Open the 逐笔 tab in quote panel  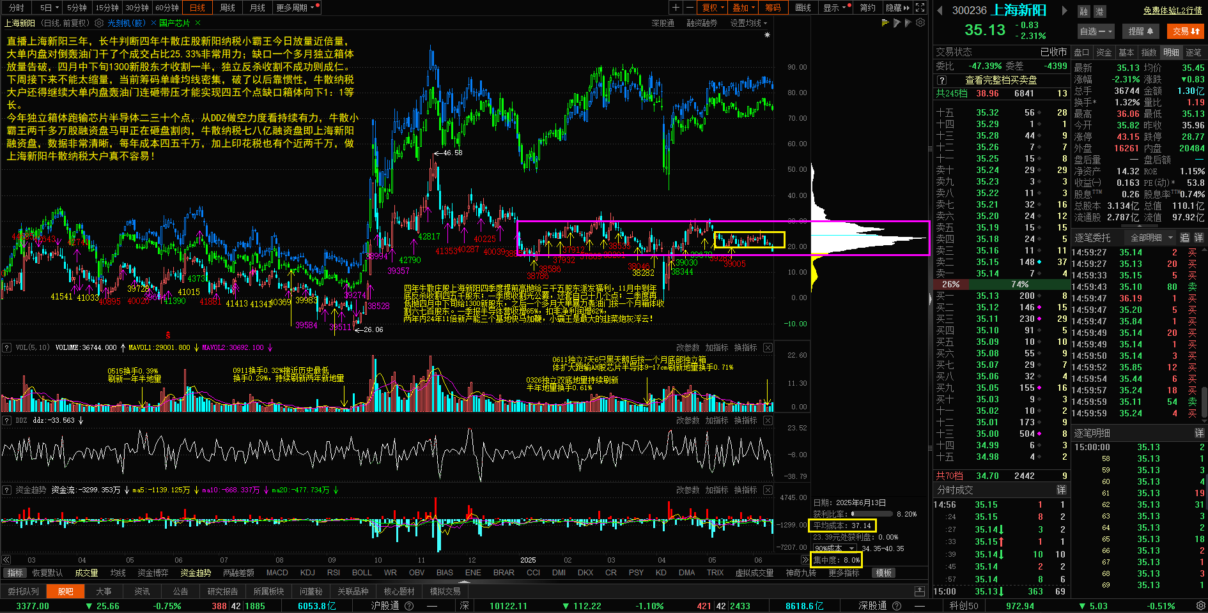tap(1193, 52)
